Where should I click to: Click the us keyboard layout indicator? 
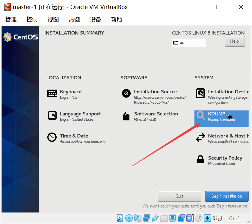[x=189, y=43]
